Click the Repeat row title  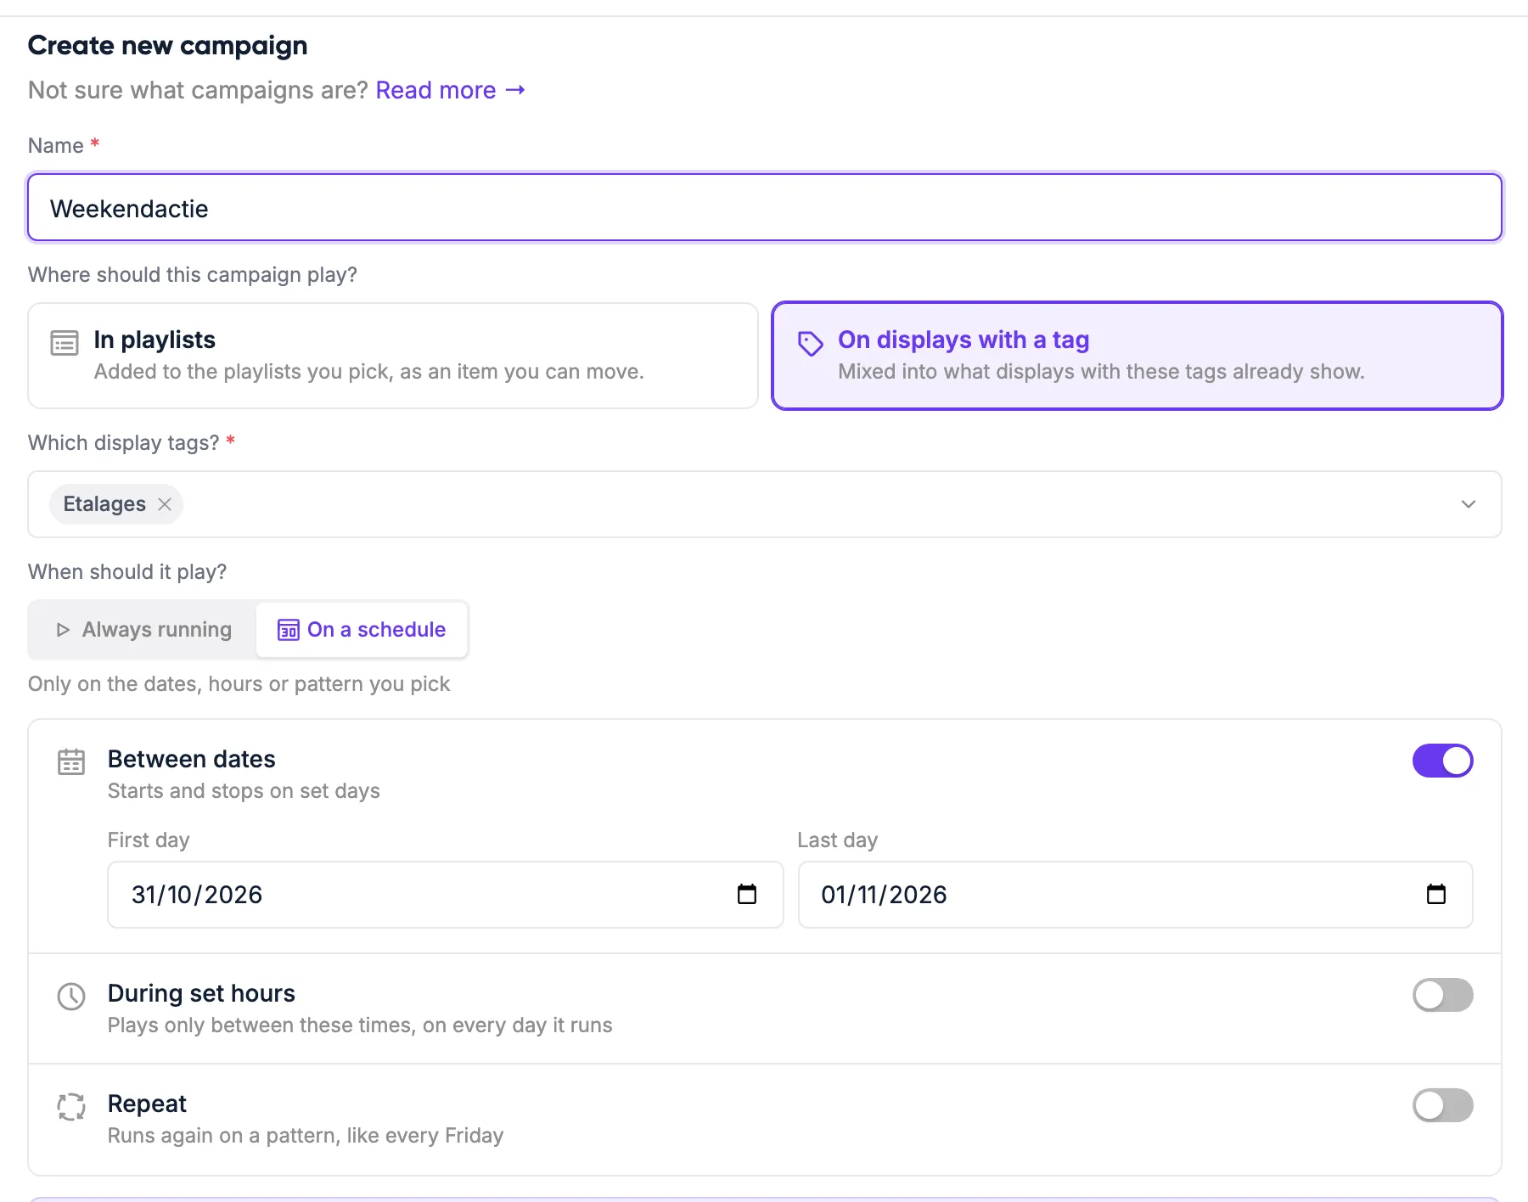(147, 1104)
